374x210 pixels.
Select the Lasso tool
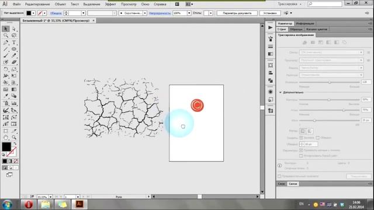(14, 36)
